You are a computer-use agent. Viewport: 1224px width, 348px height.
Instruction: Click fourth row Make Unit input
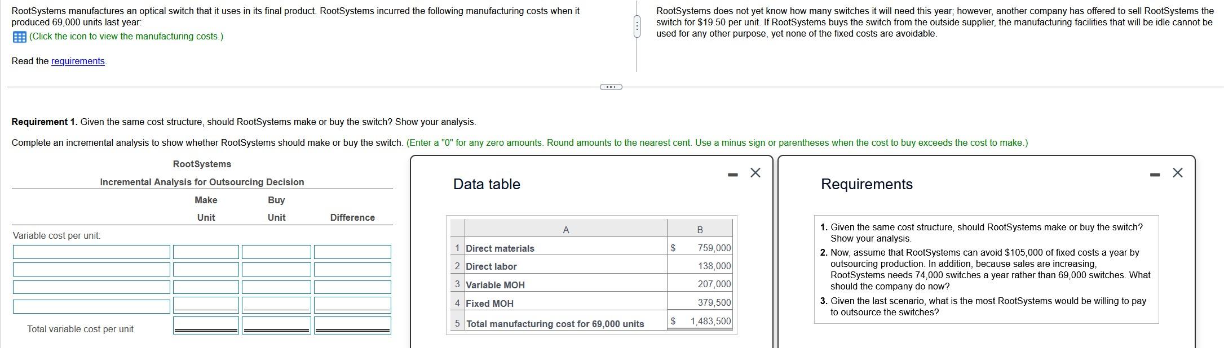(x=206, y=305)
